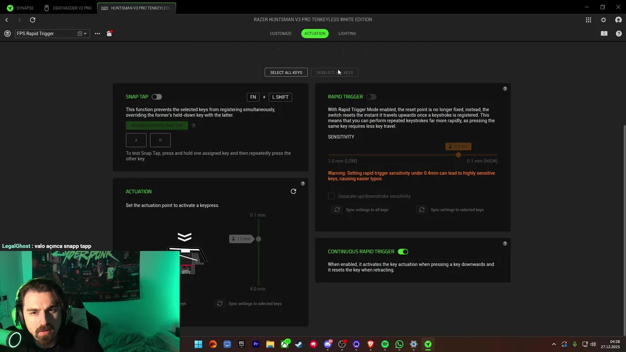
Task: Reset actuation with the refresh icon
Action: click(293, 191)
